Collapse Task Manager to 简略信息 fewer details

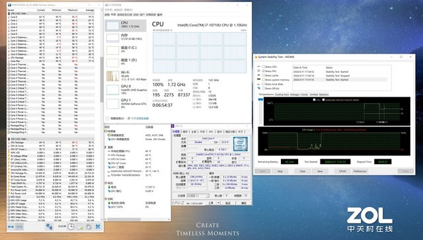click(115, 118)
